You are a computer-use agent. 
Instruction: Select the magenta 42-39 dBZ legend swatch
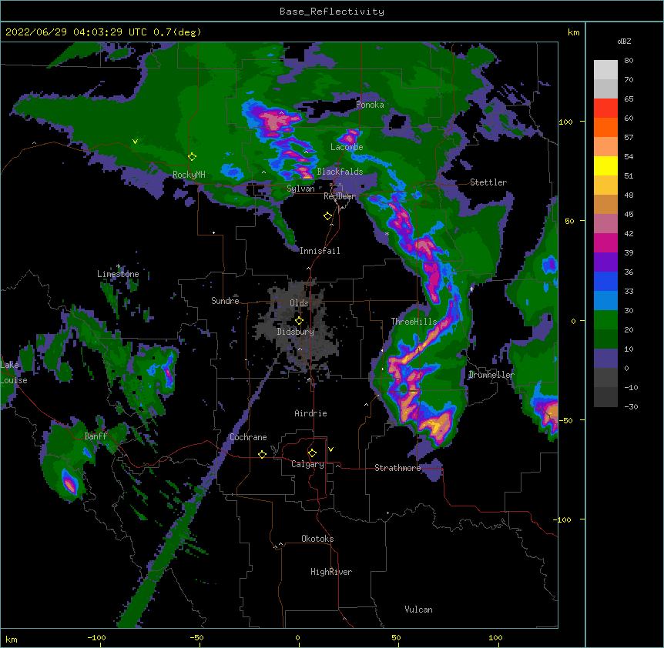pos(605,242)
